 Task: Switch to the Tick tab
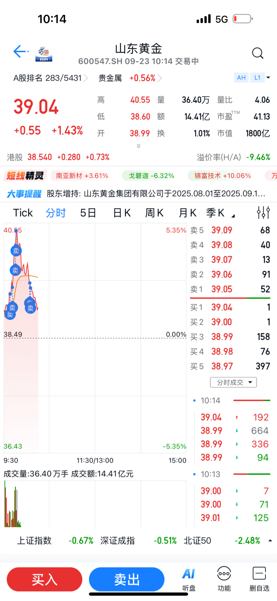(23, 213)
